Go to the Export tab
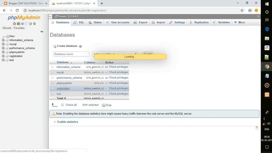 tap(141, 23)
